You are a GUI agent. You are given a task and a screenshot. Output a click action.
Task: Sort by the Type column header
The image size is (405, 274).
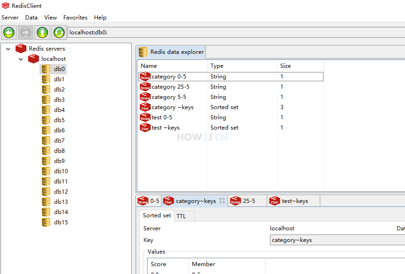click(x=242, y=66)
